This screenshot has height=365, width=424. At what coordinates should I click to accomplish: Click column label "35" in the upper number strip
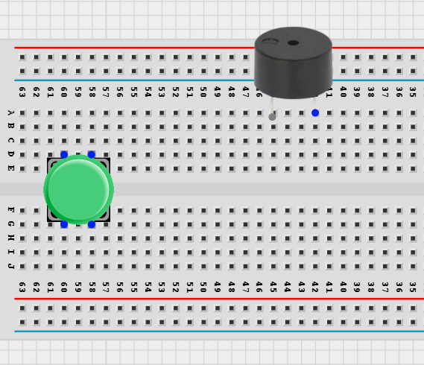[413, 92]
